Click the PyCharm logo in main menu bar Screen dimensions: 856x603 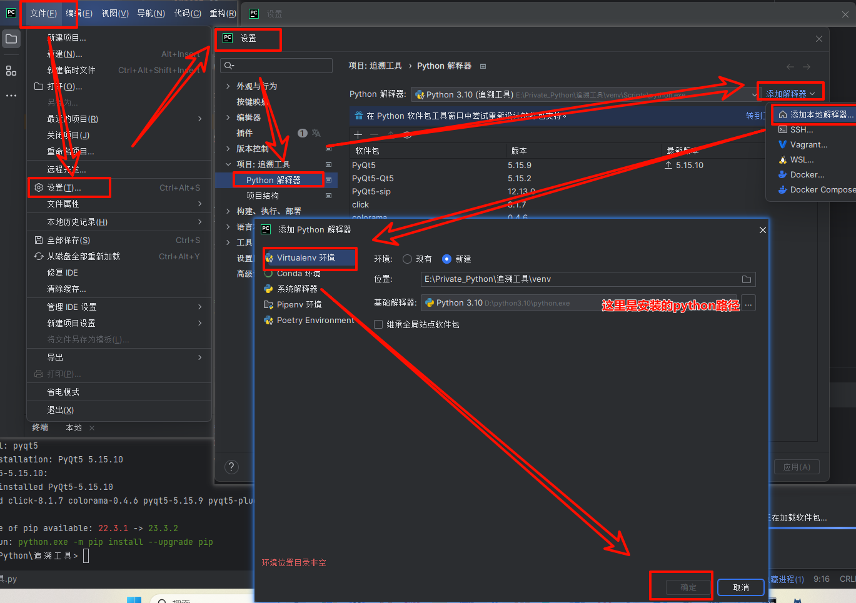click(11, 12)
